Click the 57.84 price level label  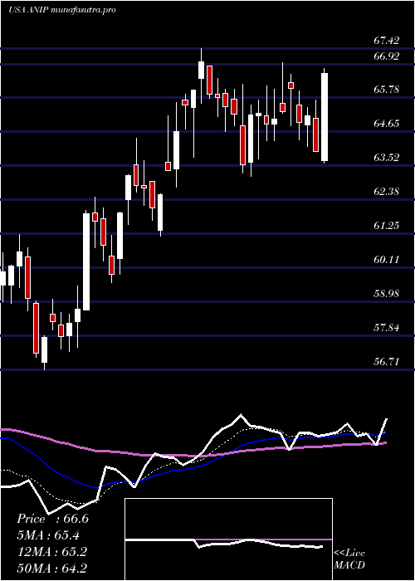(387, 328)
